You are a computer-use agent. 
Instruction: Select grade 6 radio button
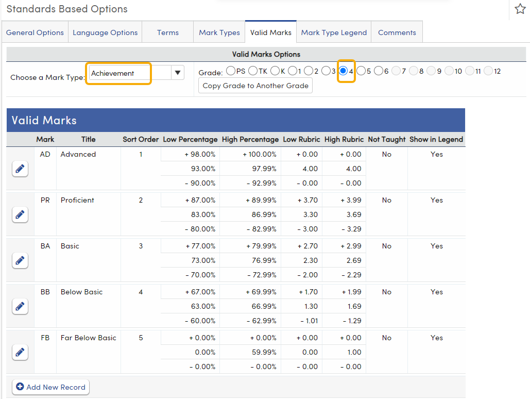(x=379, y=71)
